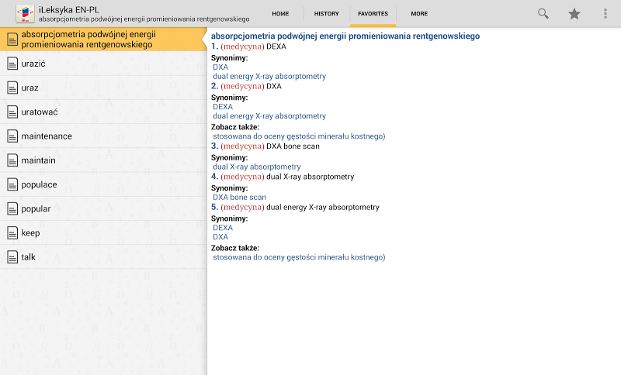Follow the 'DXA bone scan' synonym link
This screenshot has height=375, width=621.
click(239, 198)
